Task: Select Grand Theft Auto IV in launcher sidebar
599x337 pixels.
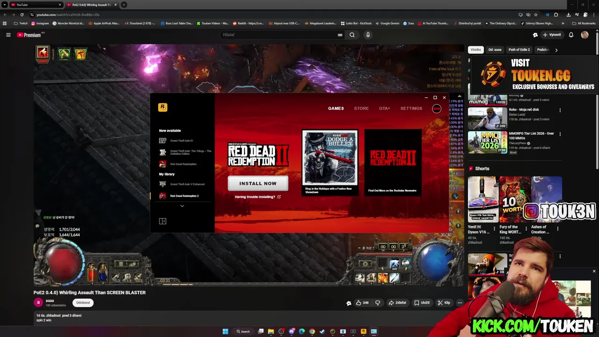Action: [182, 140]
